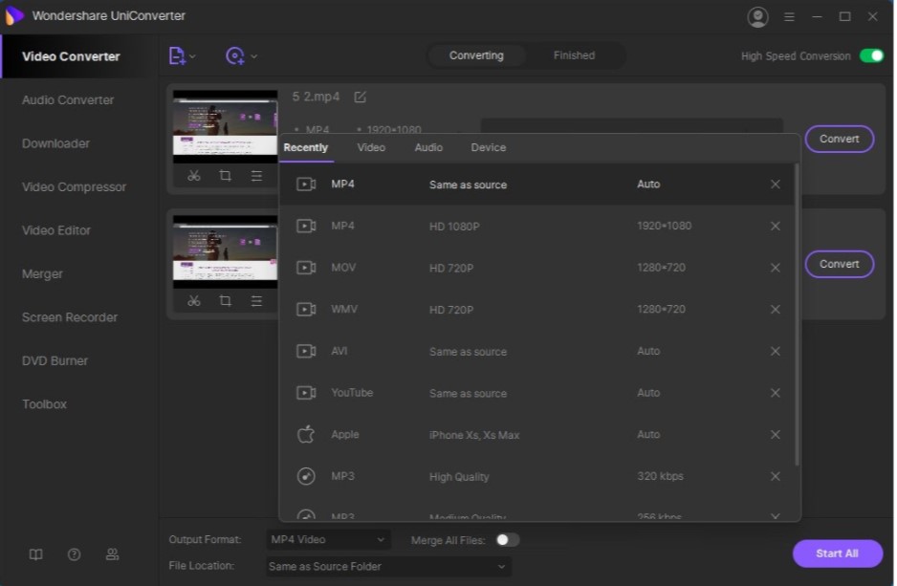Open Output Format MP4 Video dropdown
This screenshot has height=586, width=897.
328,540
